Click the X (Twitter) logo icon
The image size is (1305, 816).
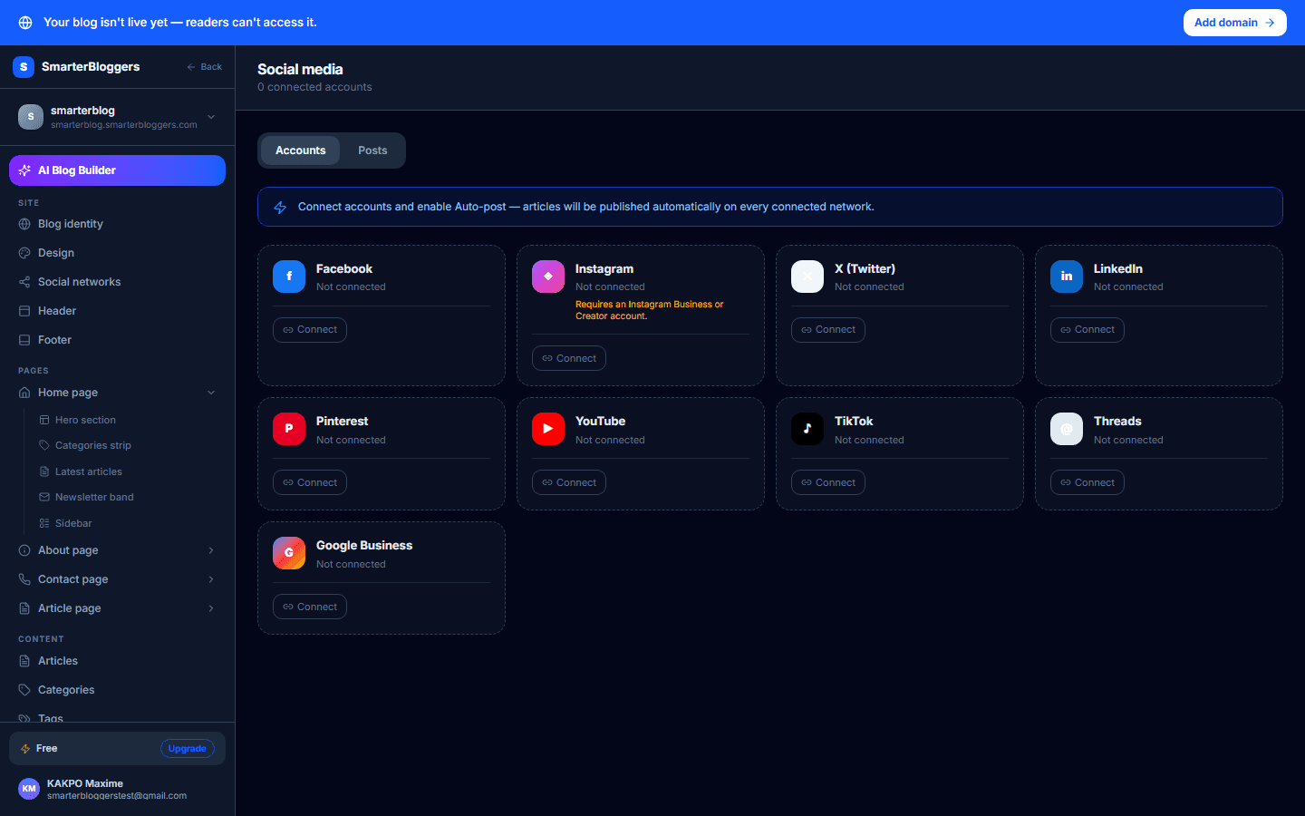tap(807, 277)
